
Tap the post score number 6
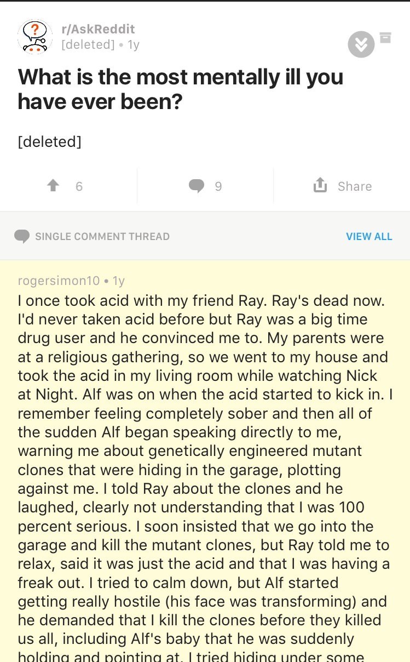click(79, 186)
